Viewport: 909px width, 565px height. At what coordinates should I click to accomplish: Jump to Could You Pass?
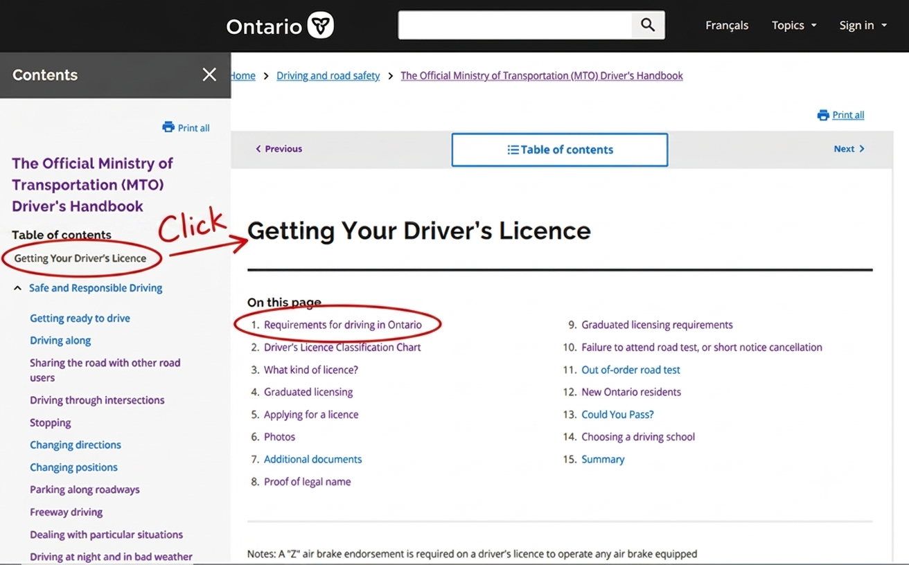click(x=617, y=415)
